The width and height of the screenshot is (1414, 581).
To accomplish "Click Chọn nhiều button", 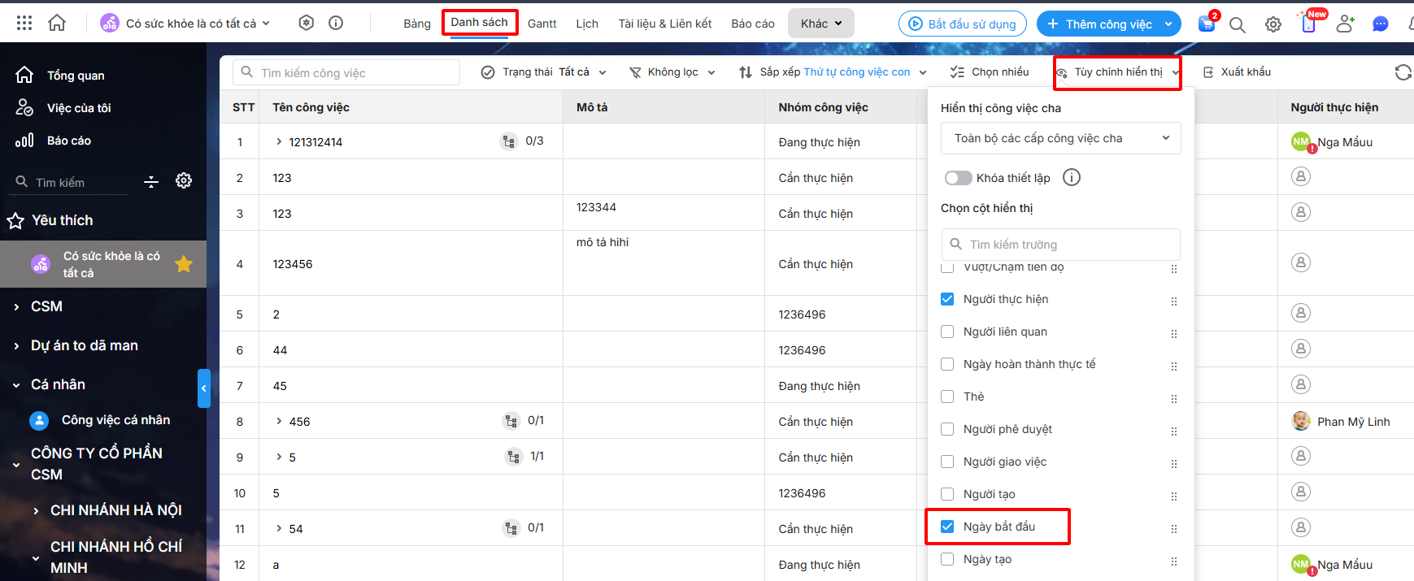I will pyautogui.click(x=990, y=72).
